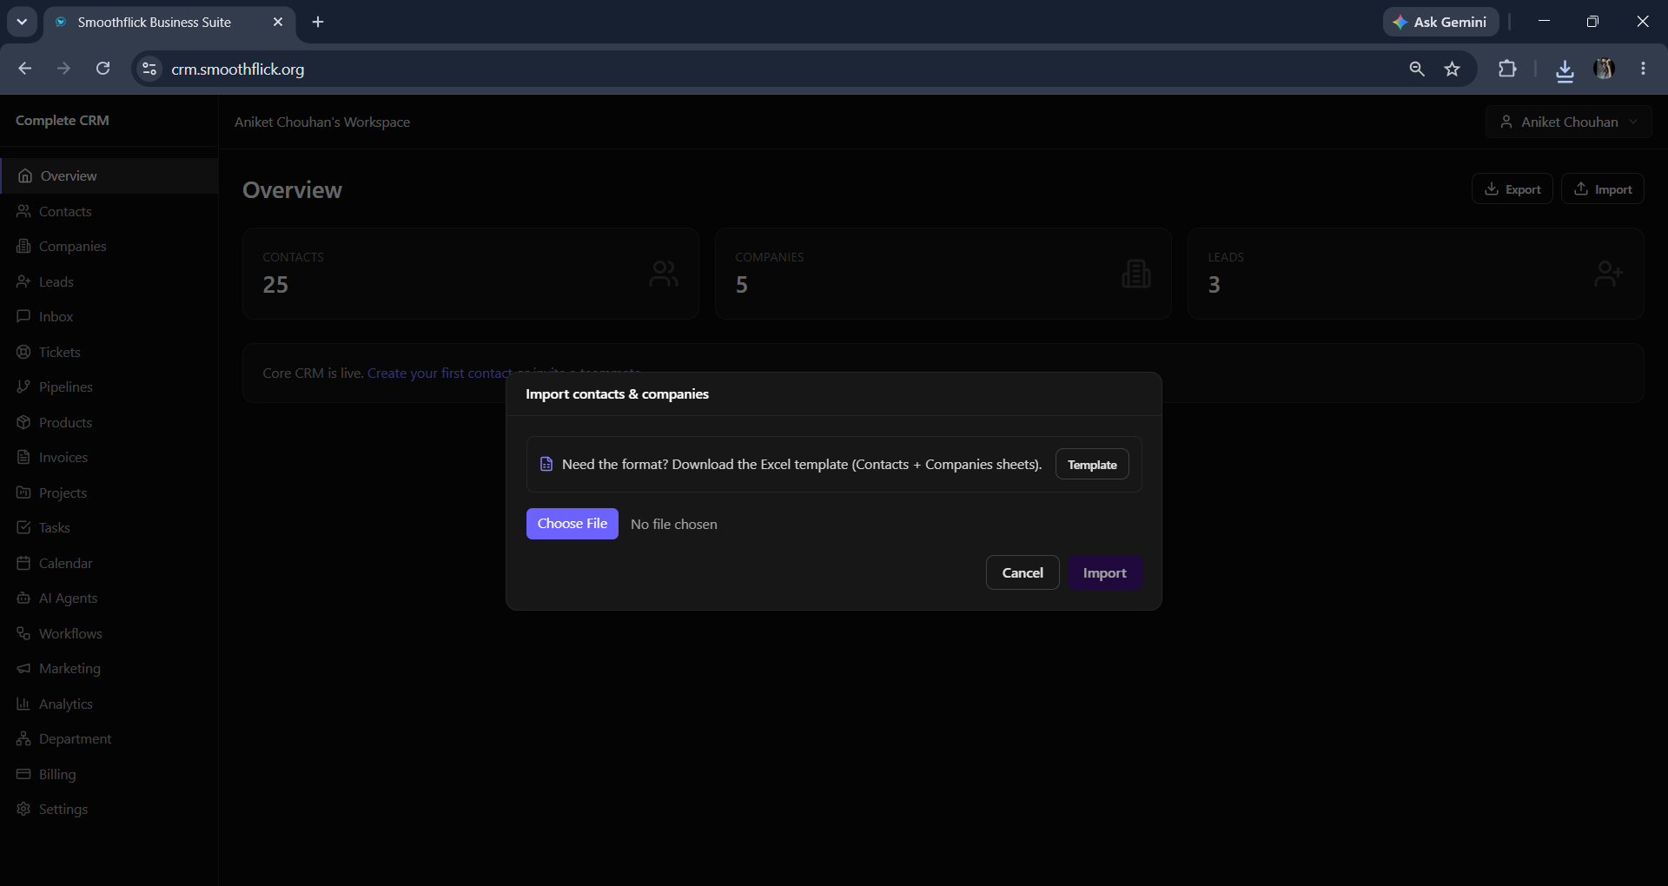1668x886 pixels.
Task: Click the address bar URL field
Action: click(782, 69)
